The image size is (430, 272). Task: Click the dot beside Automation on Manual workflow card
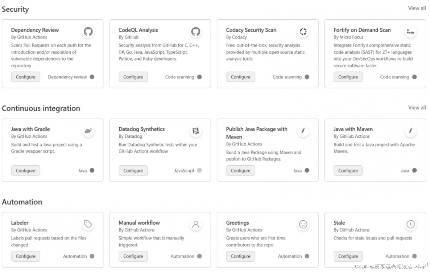tap(200, 256)
